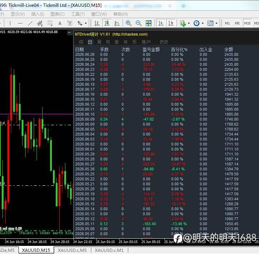Switch to the 周 weekly statistics tab
The image size is (259, 254).
point(99,42)
